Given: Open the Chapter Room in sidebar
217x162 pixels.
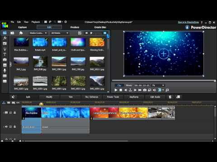Looking at the screenshot, I should [5, 76].
